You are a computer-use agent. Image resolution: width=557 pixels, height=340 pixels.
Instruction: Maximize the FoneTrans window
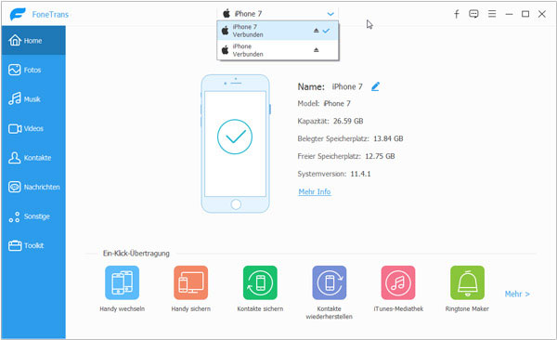[525, 14]
